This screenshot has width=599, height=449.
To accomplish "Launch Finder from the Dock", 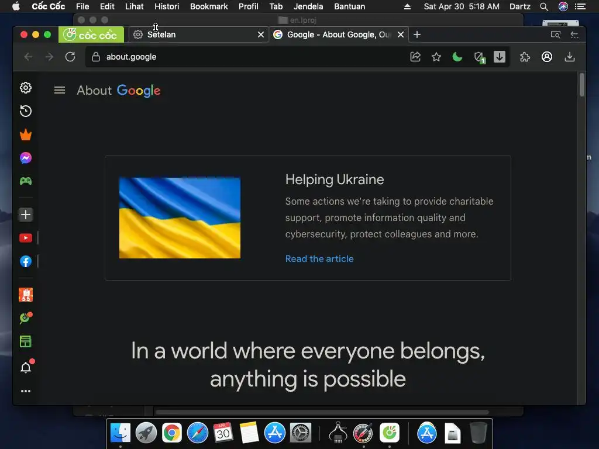I will pos(121,433).
